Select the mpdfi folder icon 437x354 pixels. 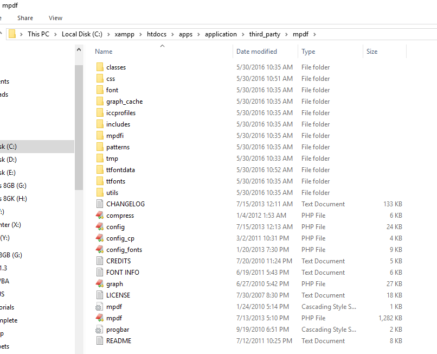pyautogui.click(x=100, y=136)
